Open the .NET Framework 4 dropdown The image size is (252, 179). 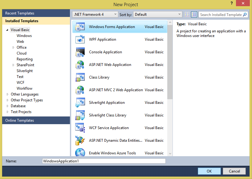[x=95, y=14]
